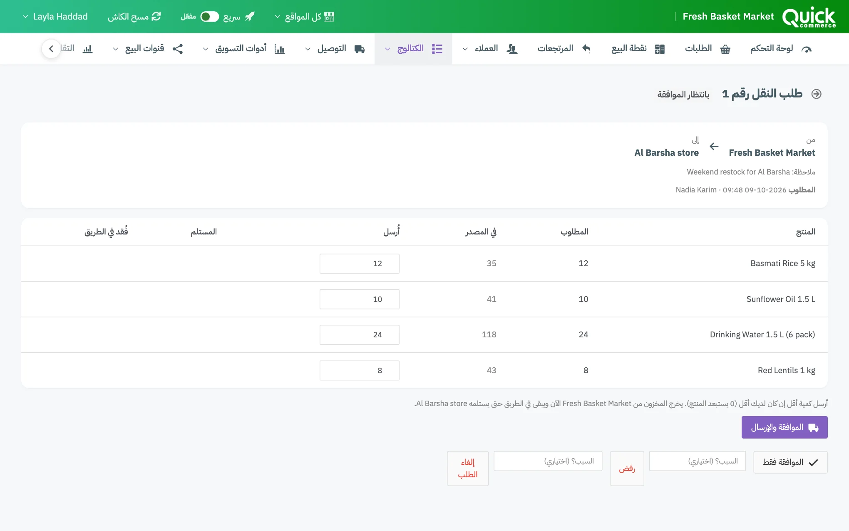This screenshot has width=849, height=531.
Task: Click the Quick commerce logo
Action: (809, 17)
